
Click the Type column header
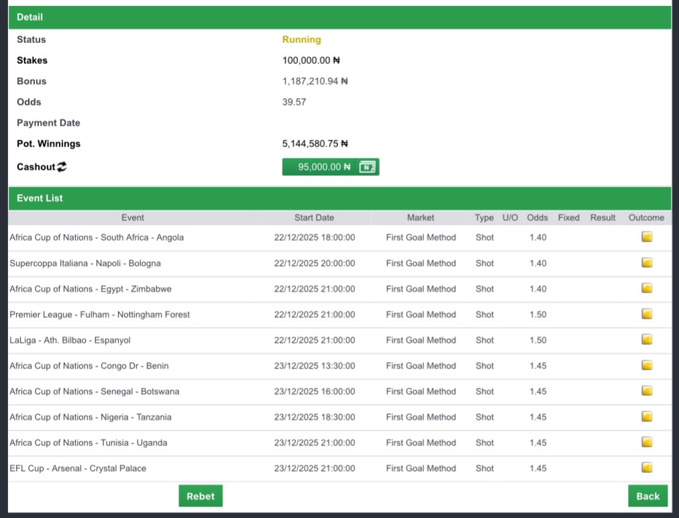[484, 218]
